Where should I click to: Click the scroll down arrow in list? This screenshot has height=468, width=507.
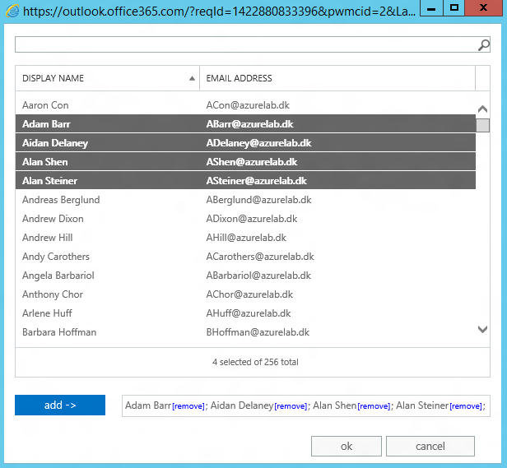482,329
